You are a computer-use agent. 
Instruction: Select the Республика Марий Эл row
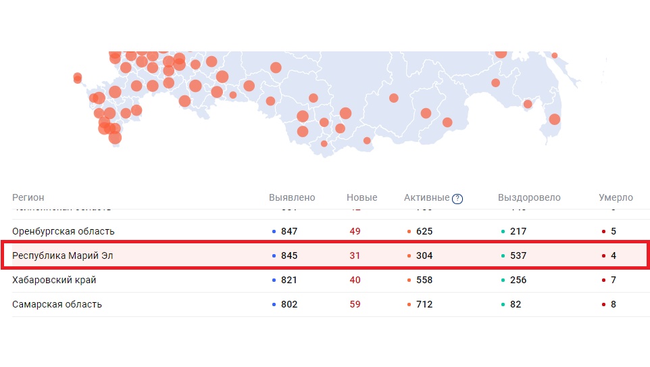pyautogui.click(x=64, y=255)
